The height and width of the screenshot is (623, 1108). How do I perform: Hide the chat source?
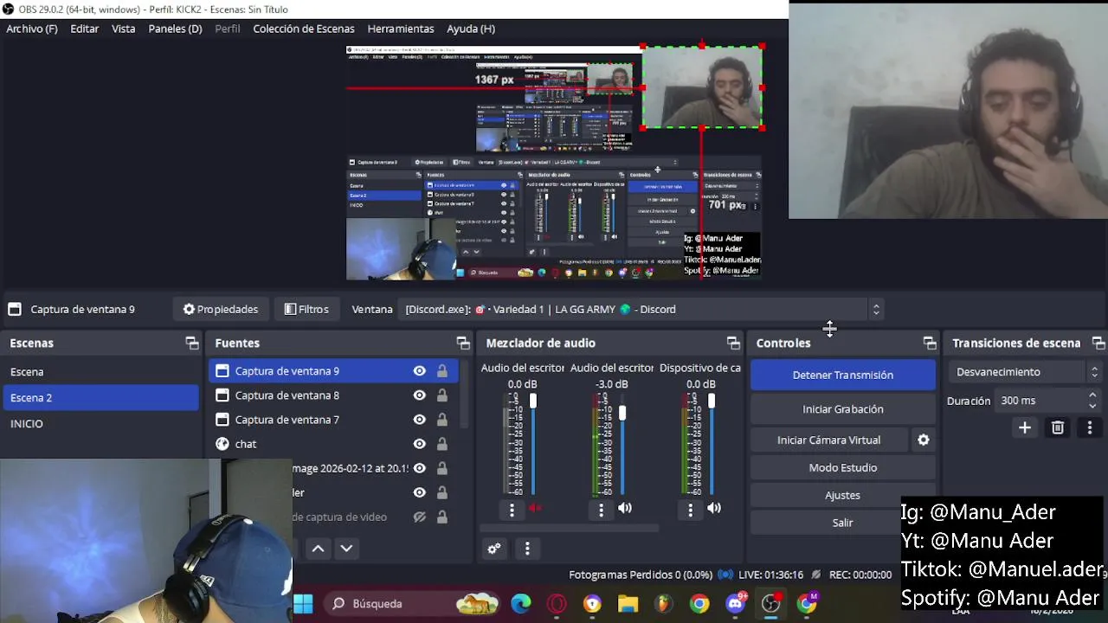pyautogui.click(x=419, y=444)
